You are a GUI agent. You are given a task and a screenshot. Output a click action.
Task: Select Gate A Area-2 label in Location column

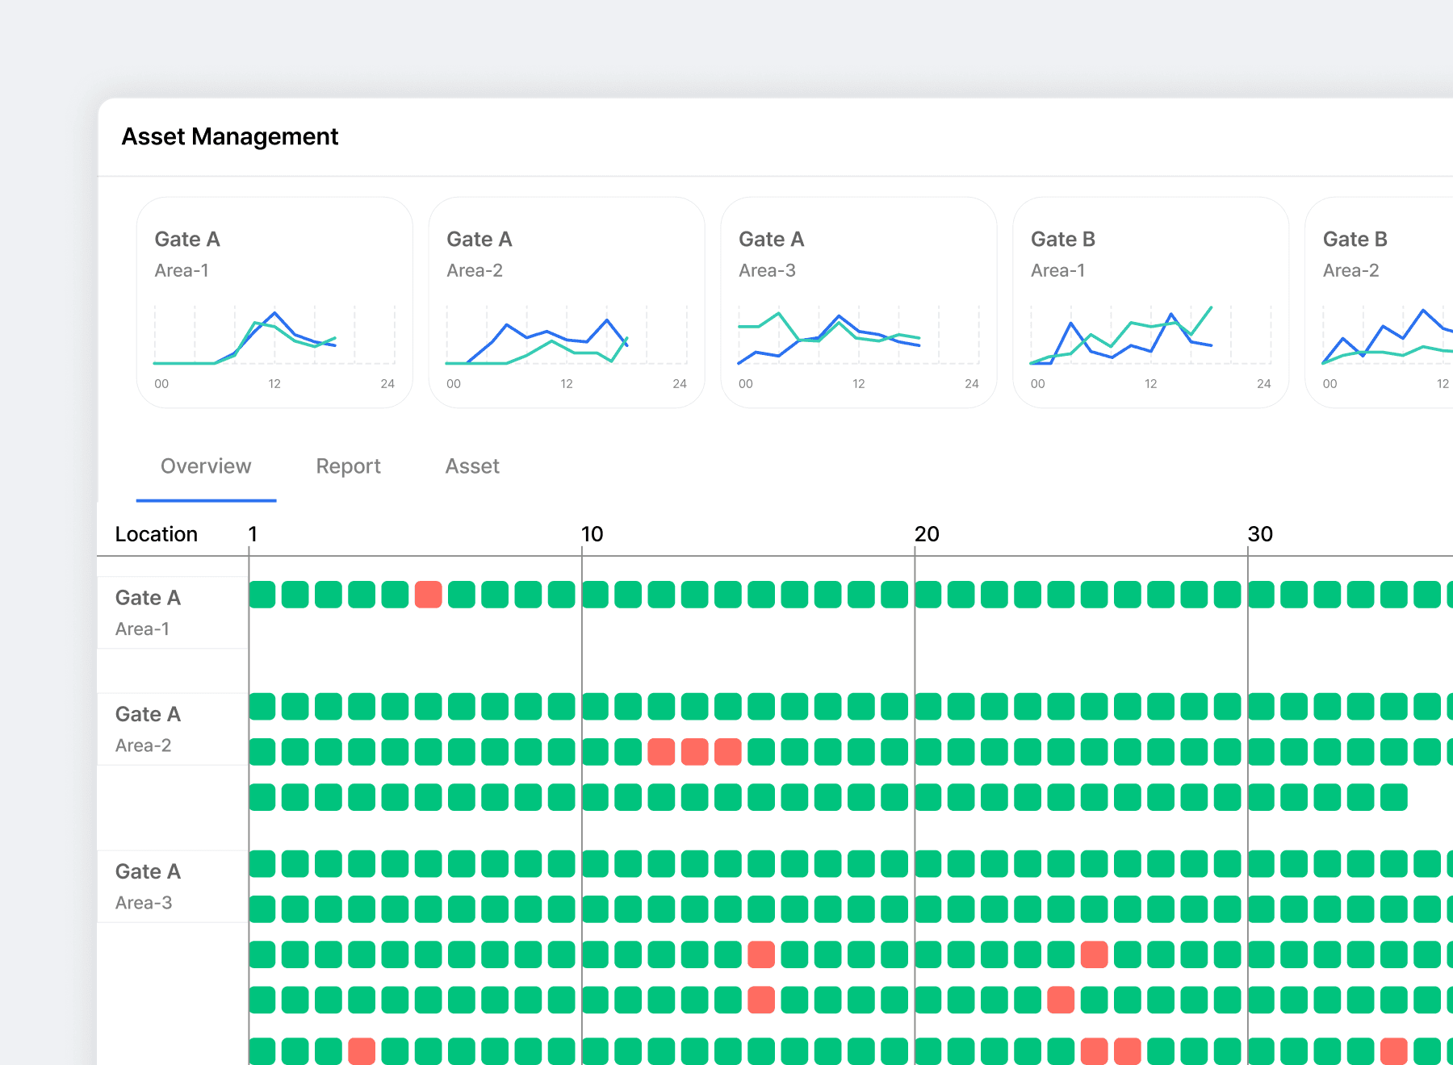148,729
